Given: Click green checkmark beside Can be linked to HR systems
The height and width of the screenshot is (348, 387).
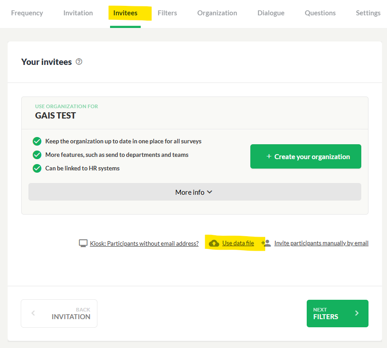Looking at the screenshot, I should pyautogui.click(x=37, y=169).
